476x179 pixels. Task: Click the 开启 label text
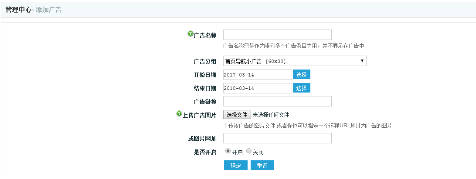238,152
